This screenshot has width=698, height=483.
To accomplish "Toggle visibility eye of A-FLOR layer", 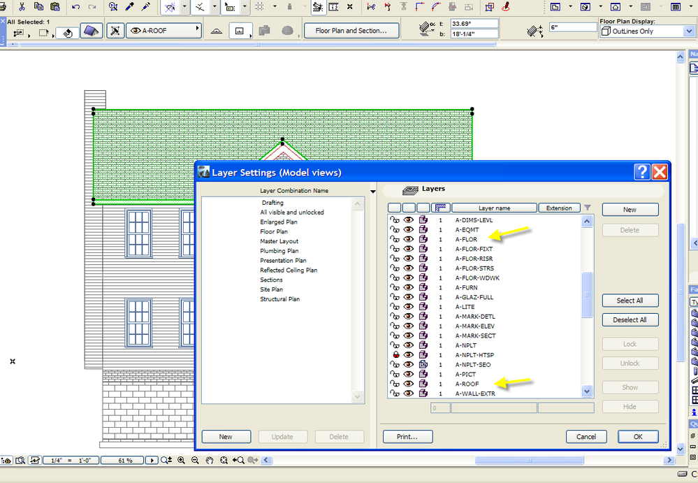I will click(x=409, y=239).
